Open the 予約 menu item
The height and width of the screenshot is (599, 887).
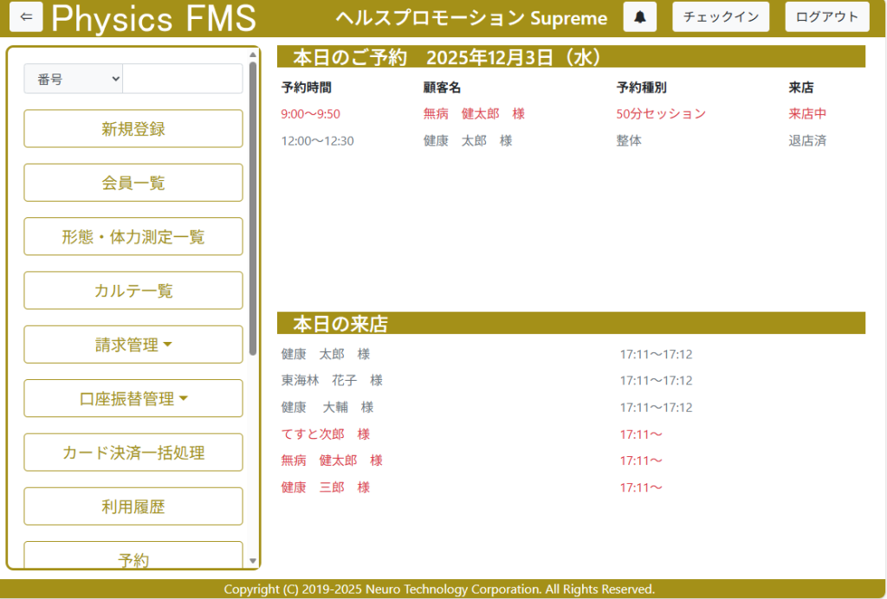(133, 557)
